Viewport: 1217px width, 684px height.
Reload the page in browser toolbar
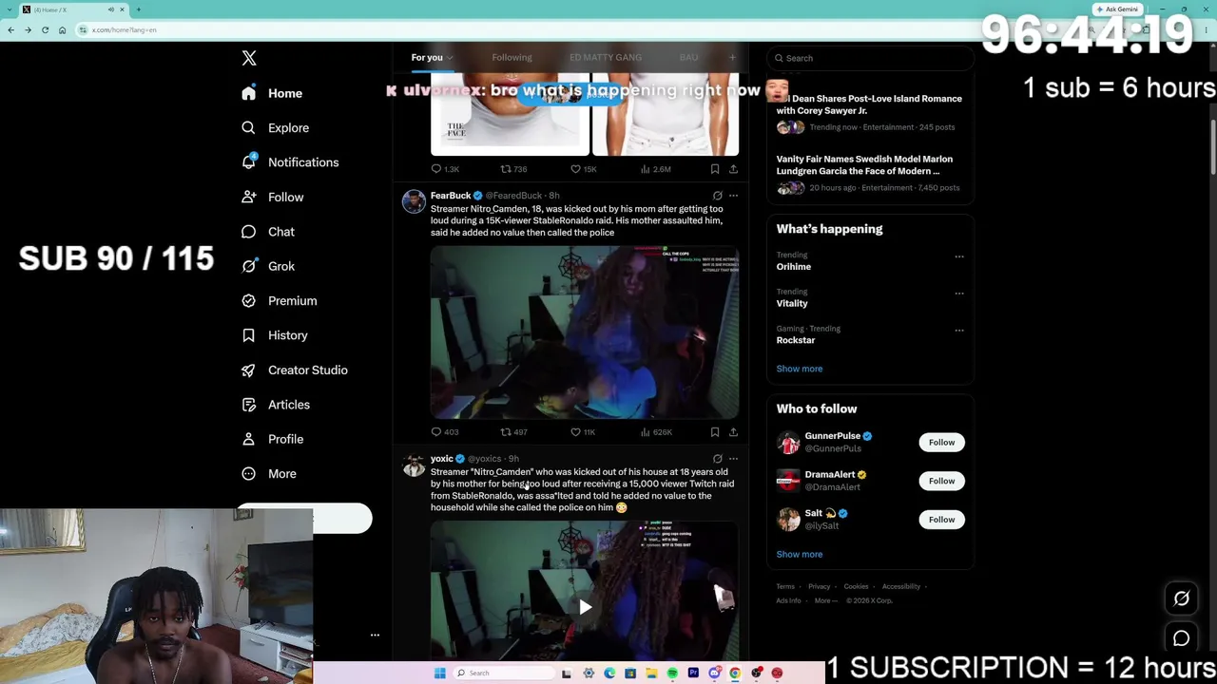45,29
